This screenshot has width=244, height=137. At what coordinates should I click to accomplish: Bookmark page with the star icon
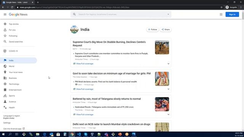point(222,7)
